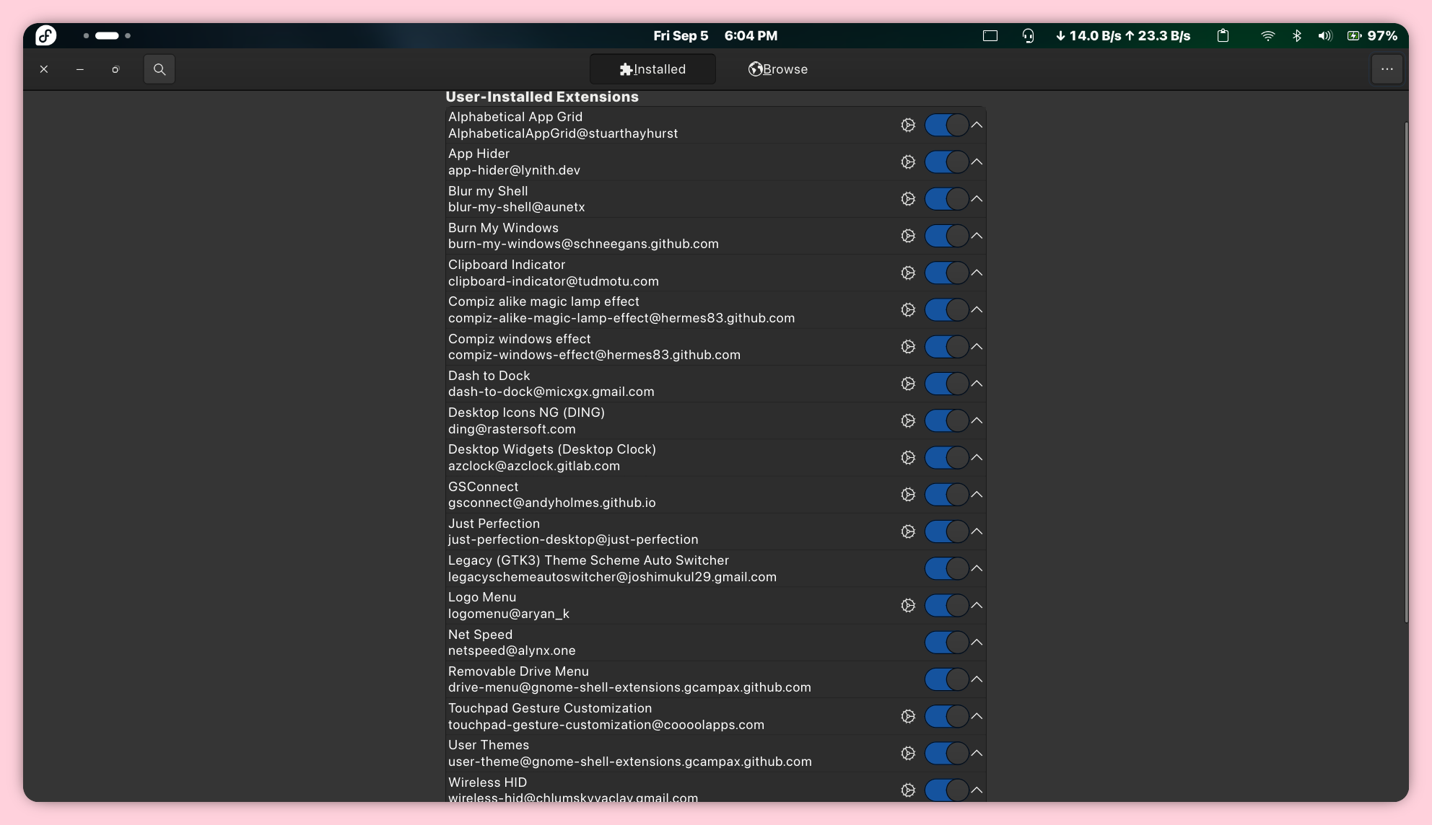The width and height of the screenshot is (1432, 825).
Task: Click the Wi-Fi icon in top bar
Action: [x=1267, y=35]
